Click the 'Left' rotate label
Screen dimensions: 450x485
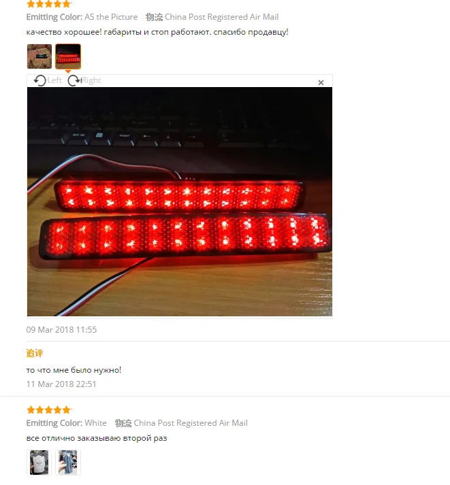[x=54, y=80]
